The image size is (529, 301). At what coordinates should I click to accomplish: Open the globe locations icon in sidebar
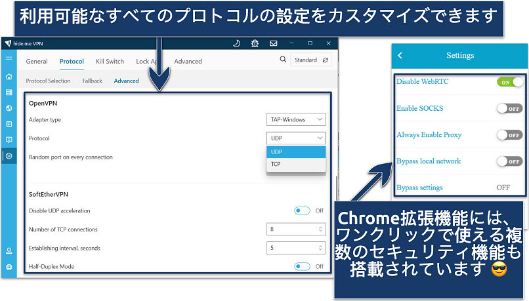pyautogui.click(x=9, y=108)
